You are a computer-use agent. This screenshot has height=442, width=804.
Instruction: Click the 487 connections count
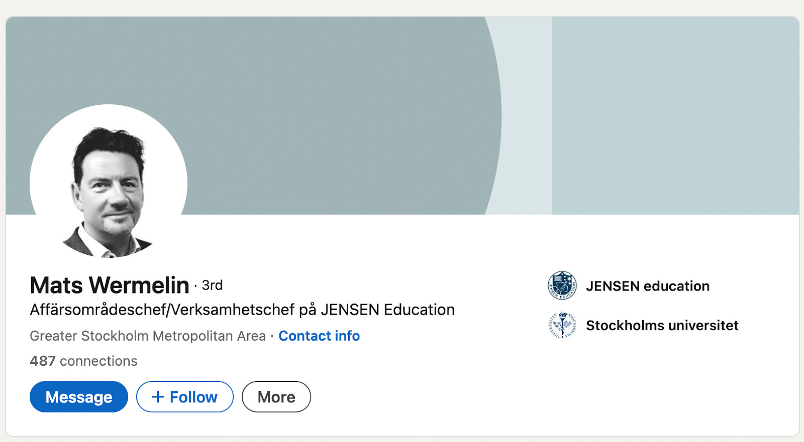[x=83, y=361]
